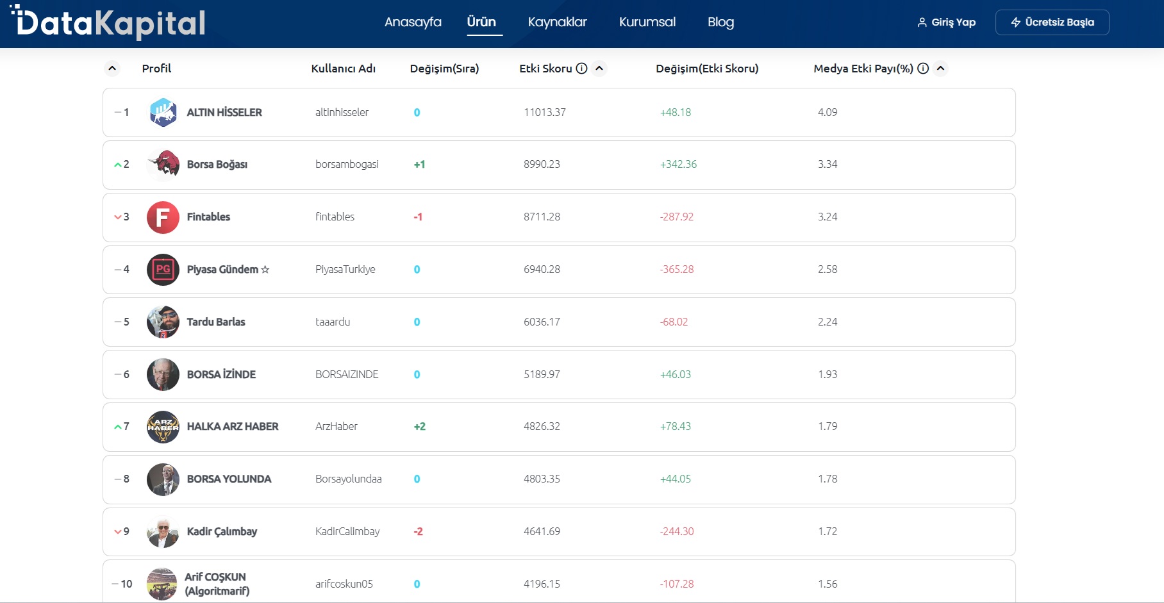Select the Piyasa Gündem PG avatar
Screen dimensions: 1164x603
pos(163,270)
